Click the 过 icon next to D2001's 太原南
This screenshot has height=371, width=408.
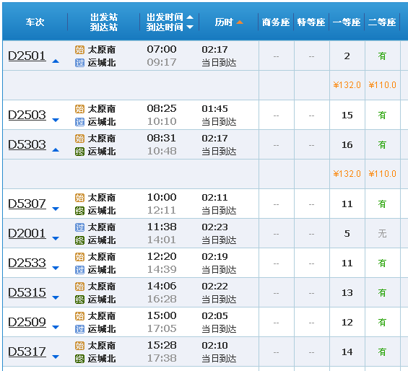79,227
